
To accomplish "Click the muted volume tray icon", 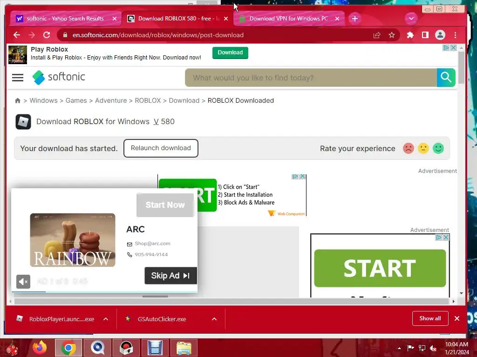I will pos(433,348).
